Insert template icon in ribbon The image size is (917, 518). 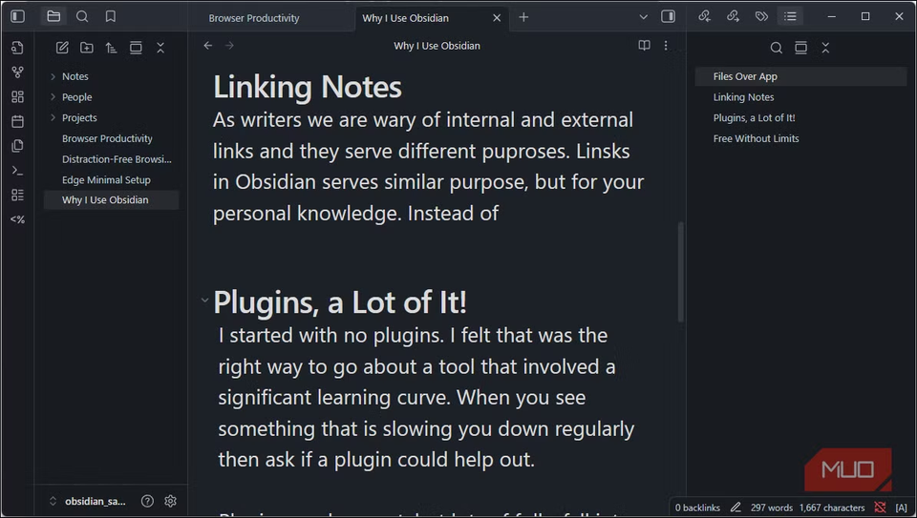[x=17, y=145]
